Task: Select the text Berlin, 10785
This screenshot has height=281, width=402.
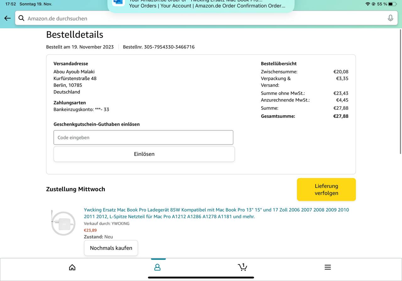Action: pos(68,85)
